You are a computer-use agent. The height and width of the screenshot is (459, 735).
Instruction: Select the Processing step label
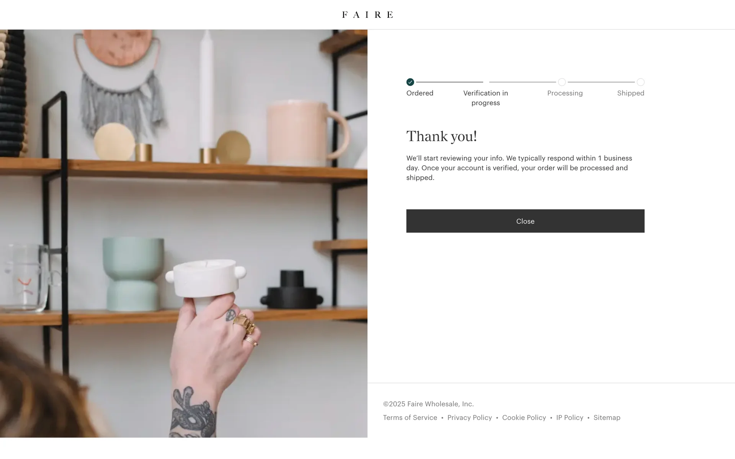pyautogui.click(x=565, y=93)
